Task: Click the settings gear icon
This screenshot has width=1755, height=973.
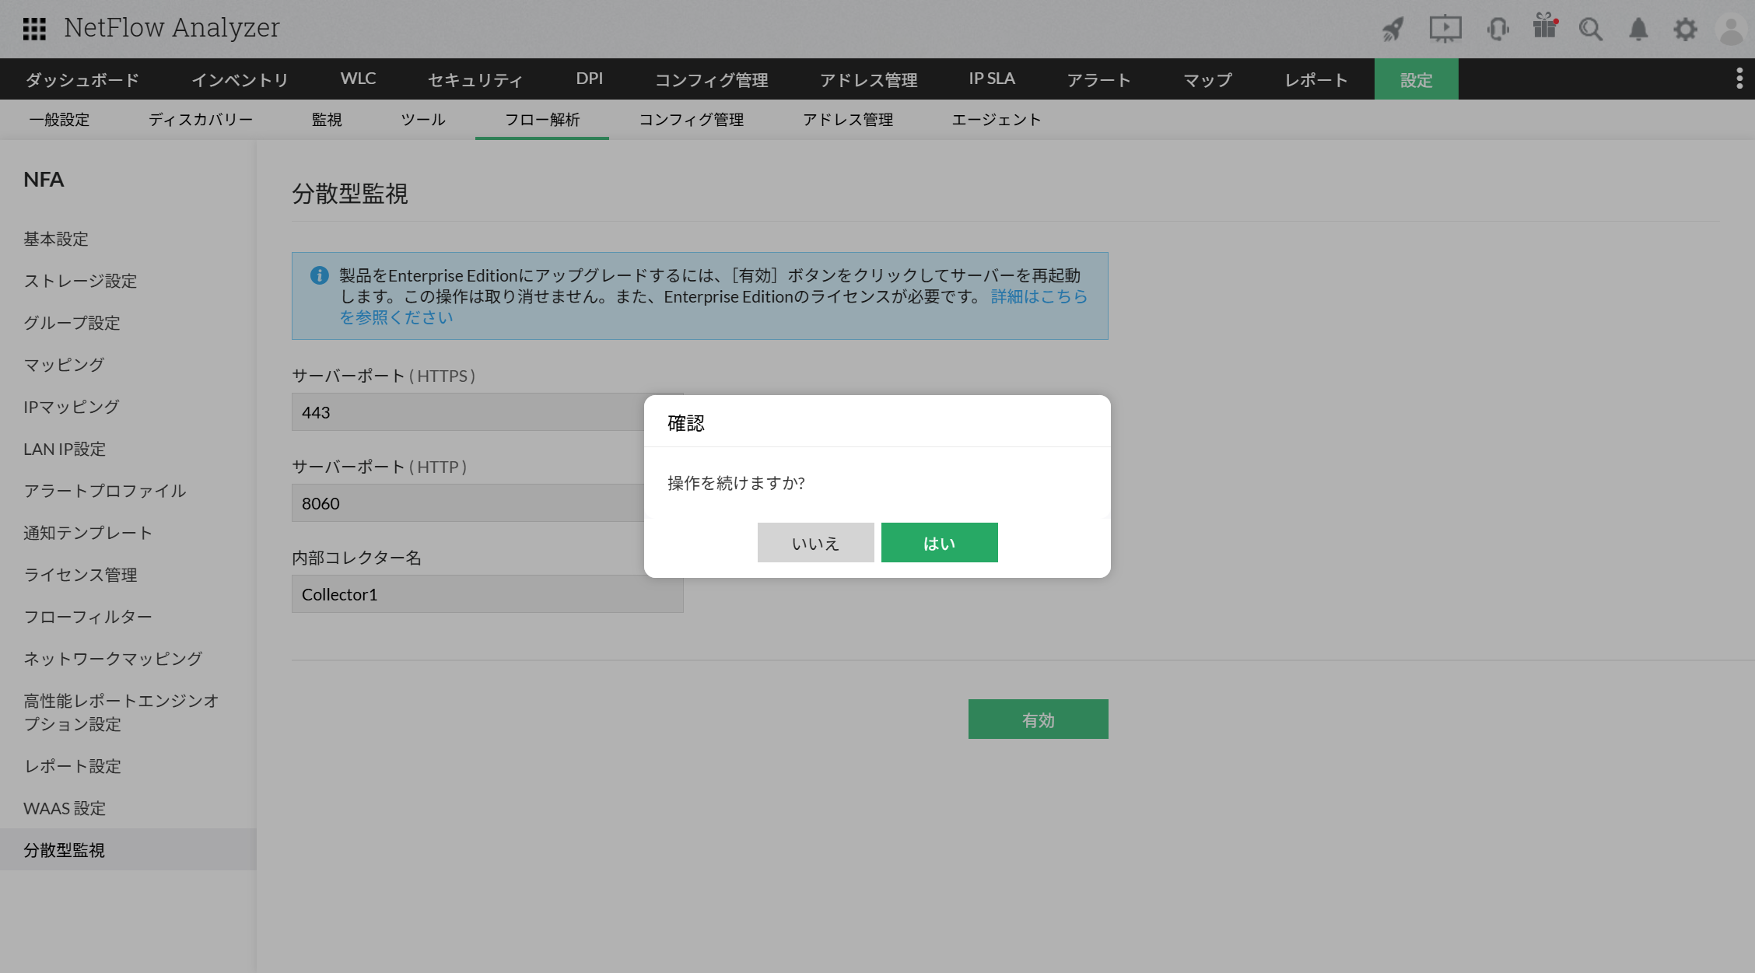Action: point(1685,30)
